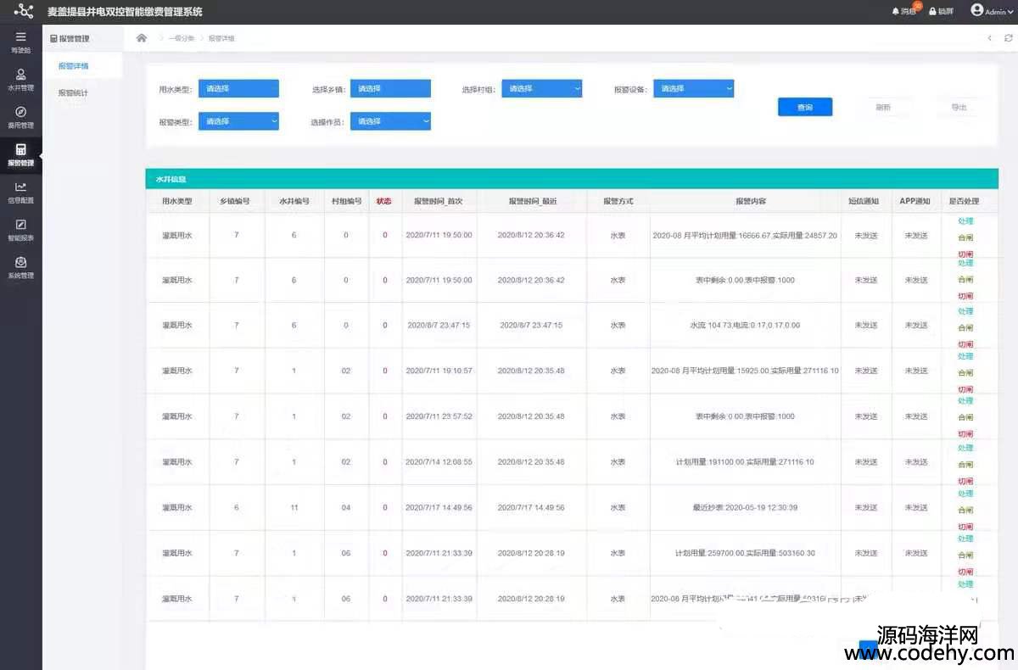The height and width of the screenshot is (670, 1018).
Task: Click 处理 for the 16666.67 plan alarm row
Action: pyautogui.click(x=965, y=221)
